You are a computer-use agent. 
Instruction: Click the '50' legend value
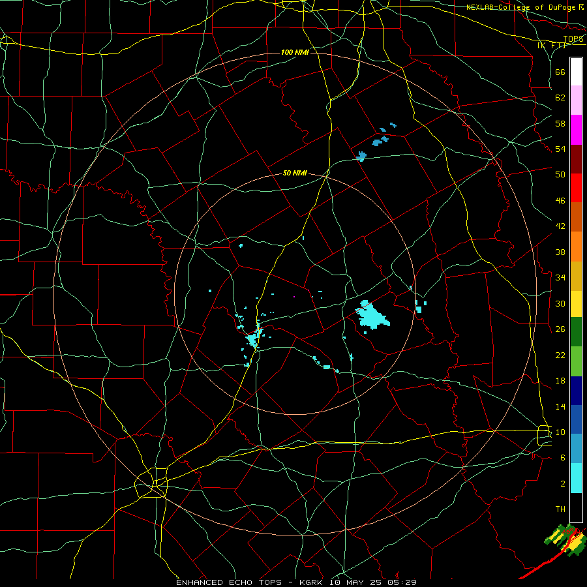click(x=560, y=174)
